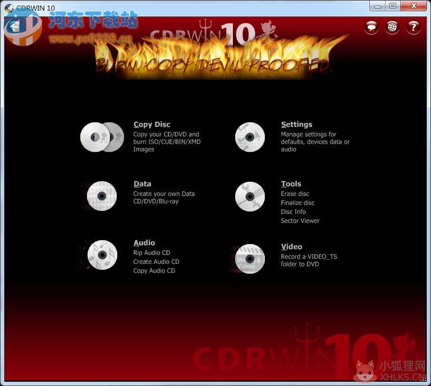
Task: Click the question mark help icon
Action: (x=414, y=27)
